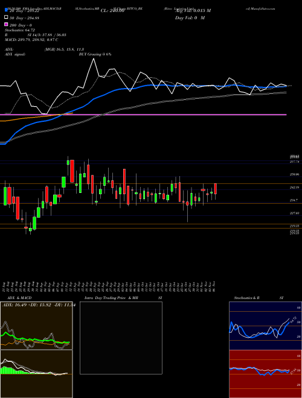Select the 'CL: 240.00' closing price text
Viewport: 302px width, 398px height.
click(112, 11)
